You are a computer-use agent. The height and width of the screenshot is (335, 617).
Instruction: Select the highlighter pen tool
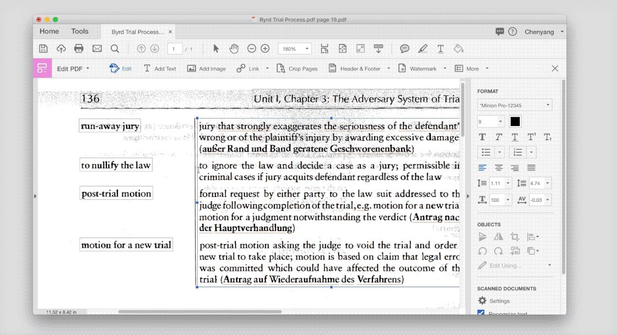tap(423, 49)
